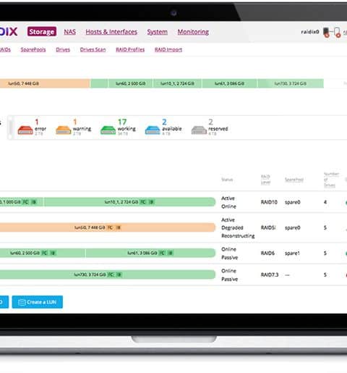Click the green working drives icon
The width and height of the screenshot is (347, 373).
point(108,130)
